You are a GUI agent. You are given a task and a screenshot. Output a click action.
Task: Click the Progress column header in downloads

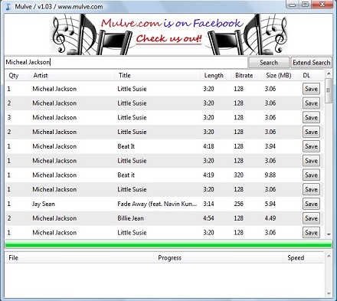[x=170, y=258]
